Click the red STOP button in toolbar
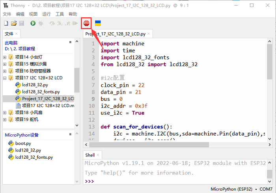 point(86,24)
